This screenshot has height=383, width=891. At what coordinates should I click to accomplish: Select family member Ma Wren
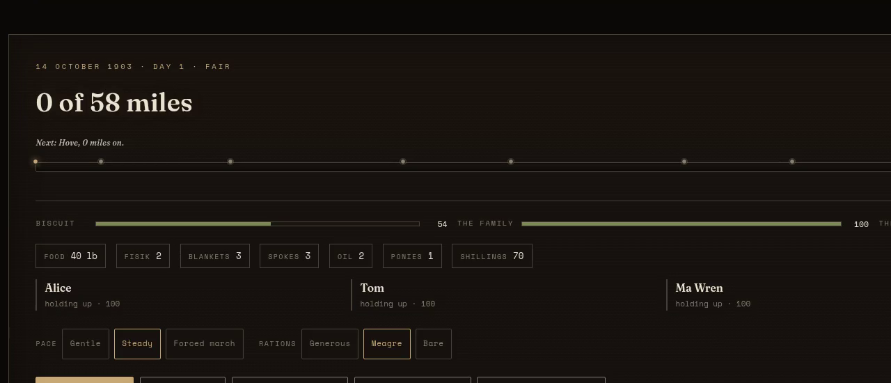[x=699, y=288]
